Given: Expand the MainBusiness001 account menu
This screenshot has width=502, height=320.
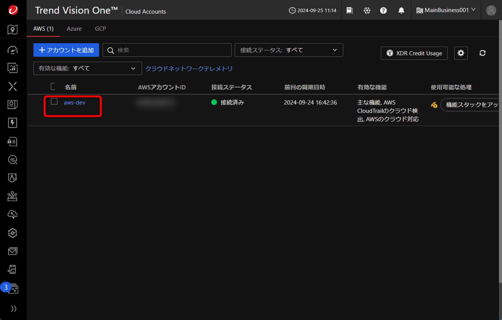Looking at the screenshot, I should (x=446, y=10).
